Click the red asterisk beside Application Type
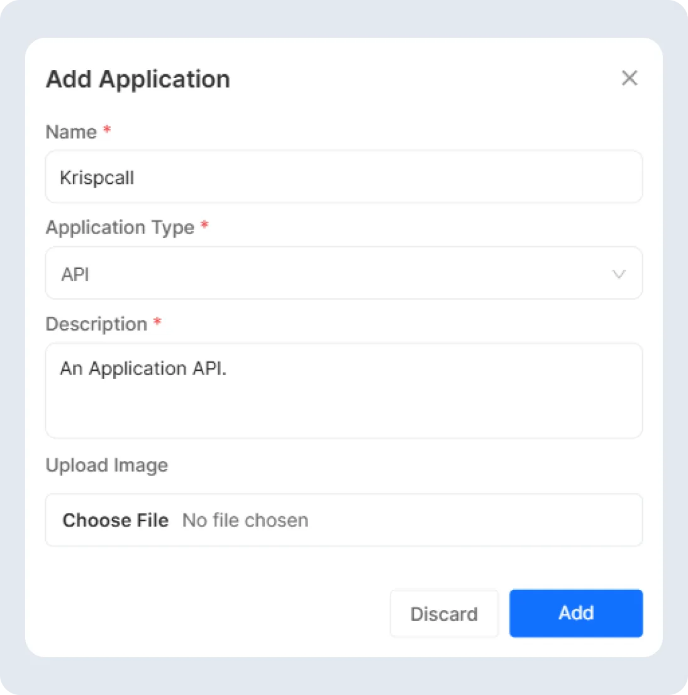688x695 pixels. point(204,225)
